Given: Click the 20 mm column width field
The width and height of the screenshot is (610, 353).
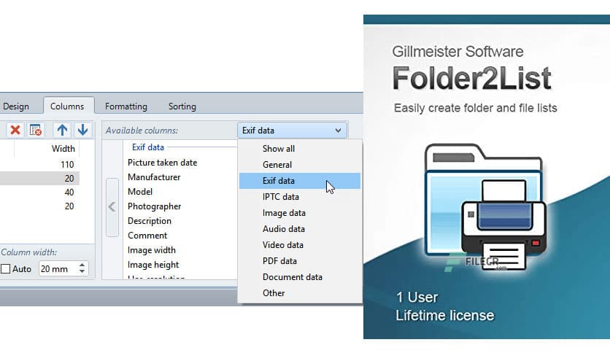Looking at the screenshot, I should [58, 268].
